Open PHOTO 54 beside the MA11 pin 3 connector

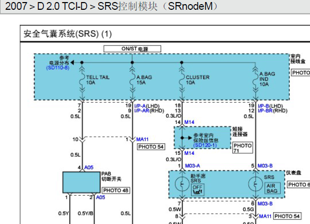[287, 216]
